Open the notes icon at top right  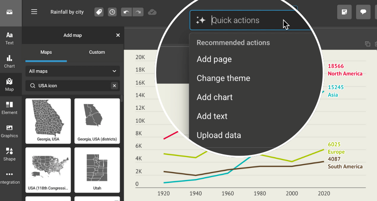pos(344,12)
